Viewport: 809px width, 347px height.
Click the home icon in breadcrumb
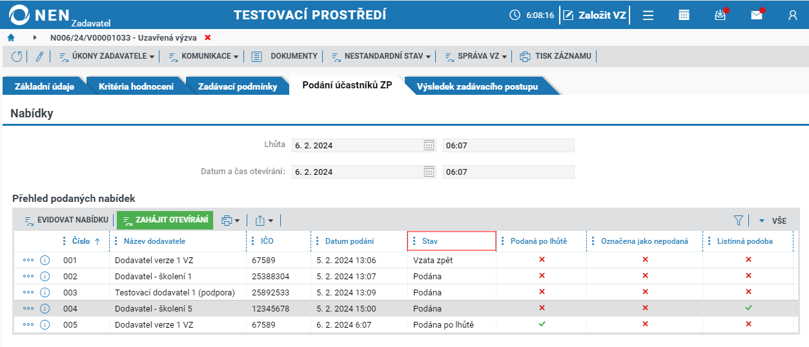click(11, 38)
